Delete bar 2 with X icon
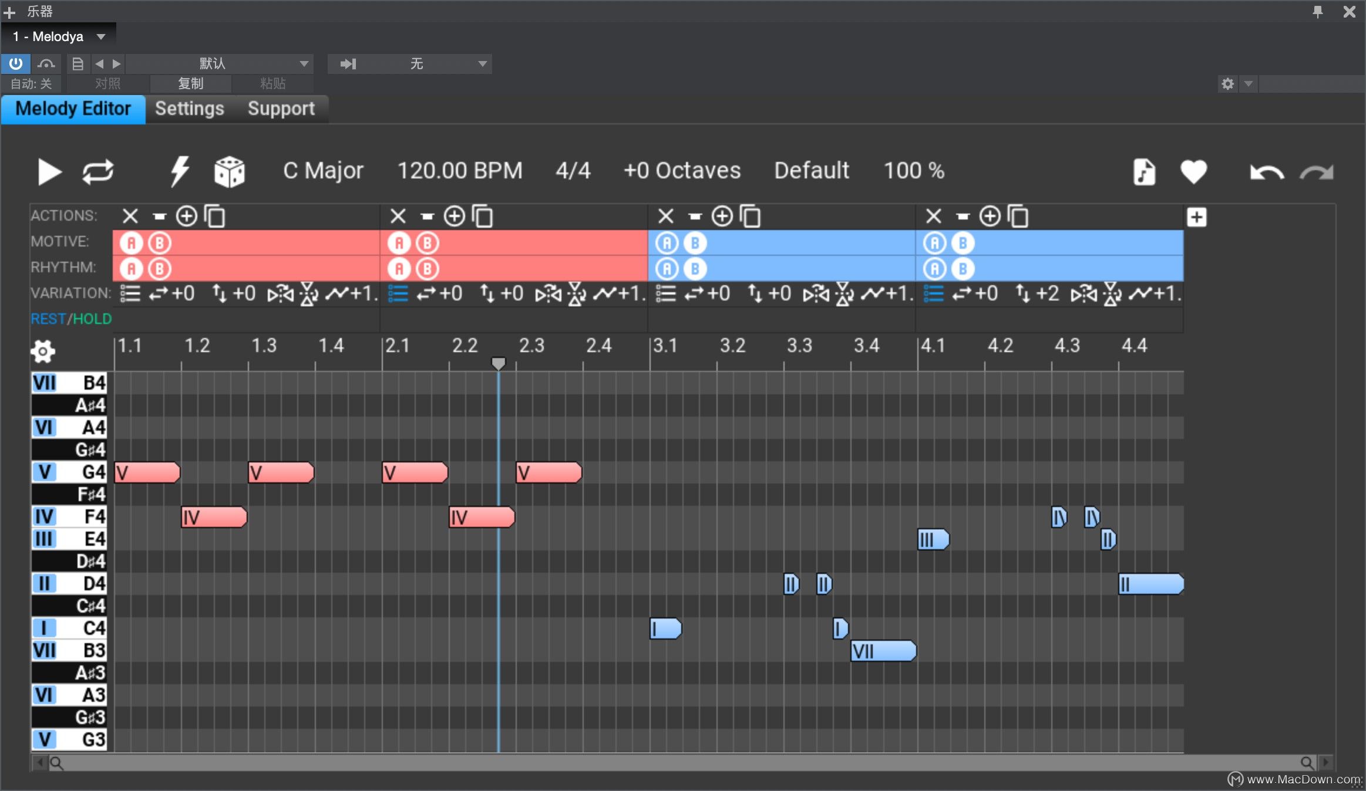This screenshot has width=1366, height=791. [x=398, y=217]
